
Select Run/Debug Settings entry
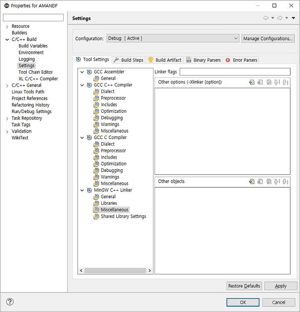(x=31, y=111)
